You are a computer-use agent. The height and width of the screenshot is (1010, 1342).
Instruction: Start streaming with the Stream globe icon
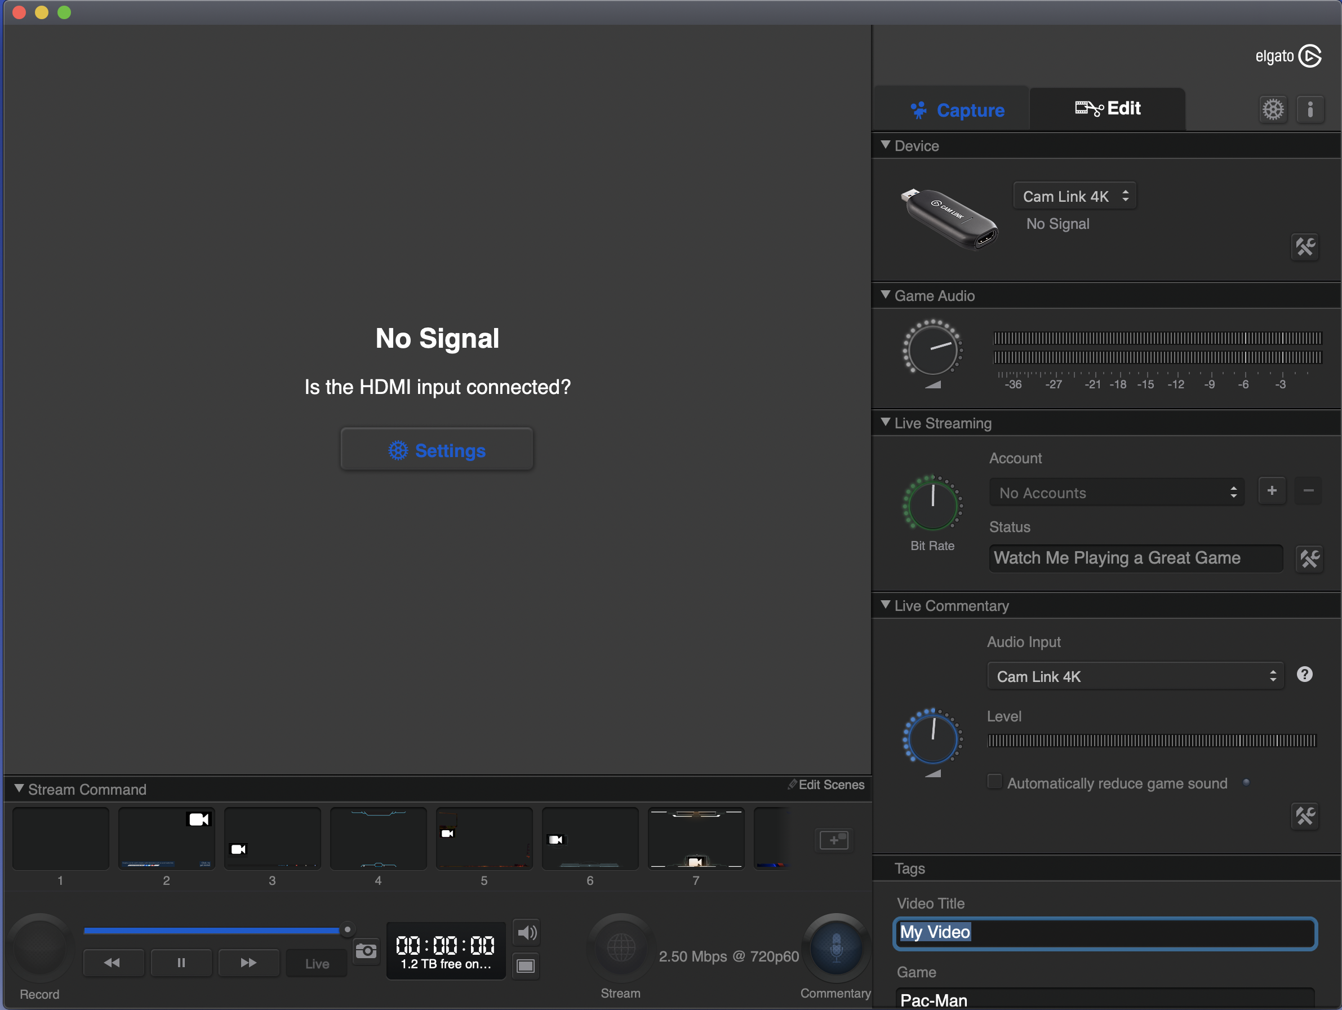tap(620, 947)
